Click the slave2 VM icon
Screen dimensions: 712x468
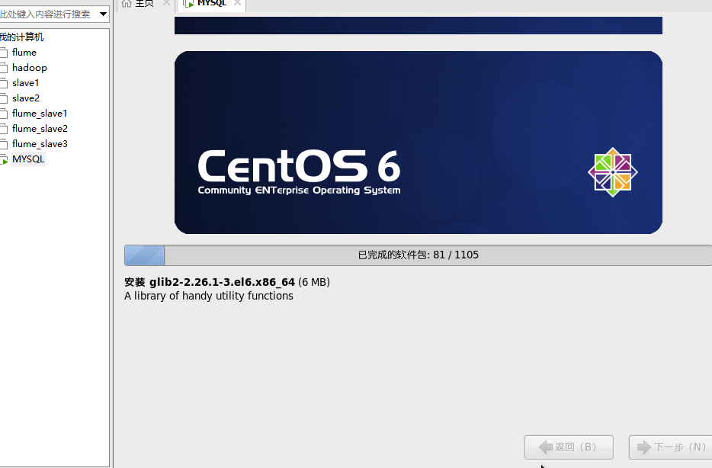(4, 98)
